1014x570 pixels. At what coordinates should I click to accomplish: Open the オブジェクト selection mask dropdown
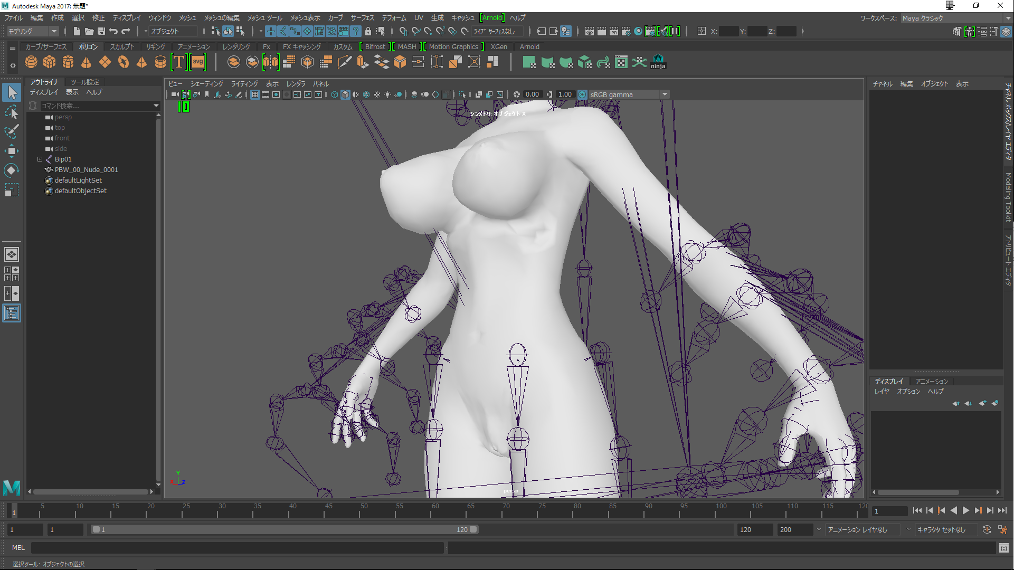172,31
